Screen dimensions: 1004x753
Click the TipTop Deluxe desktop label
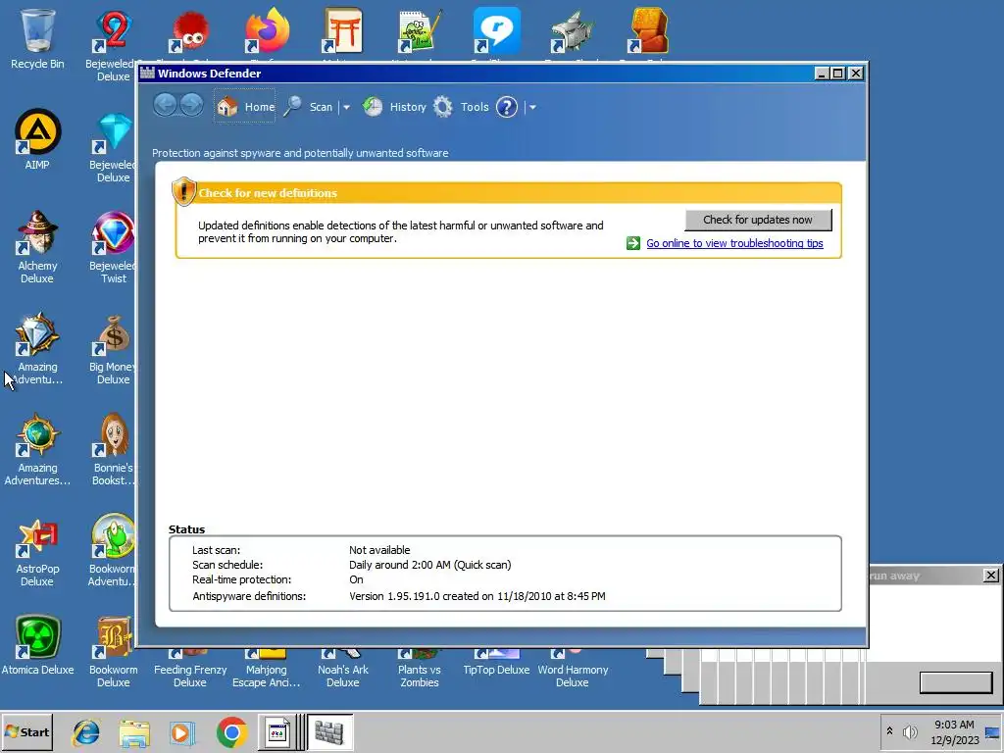click(496, 670)
